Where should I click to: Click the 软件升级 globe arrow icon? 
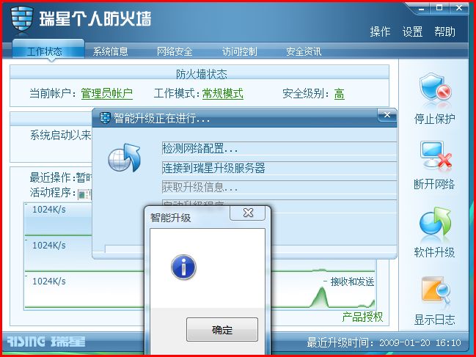tap(435, 221)
